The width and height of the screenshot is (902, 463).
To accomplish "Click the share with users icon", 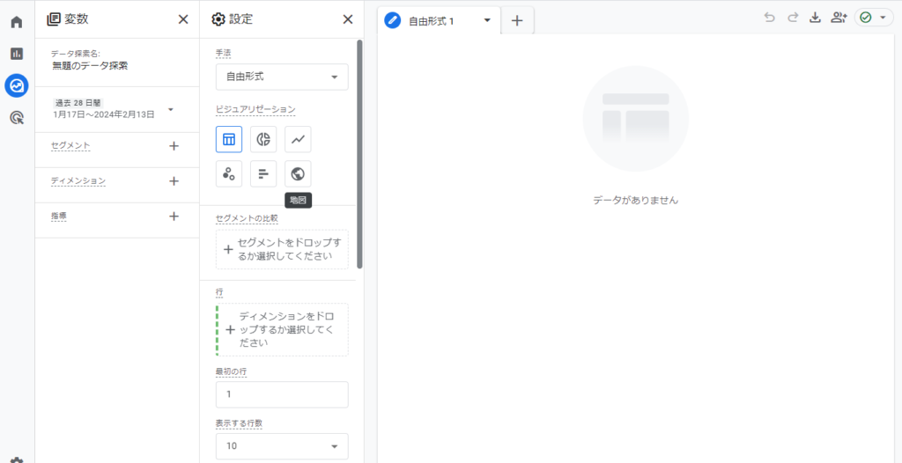I will (x=839, y=18).
